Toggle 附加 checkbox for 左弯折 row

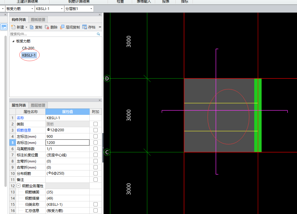96,161
